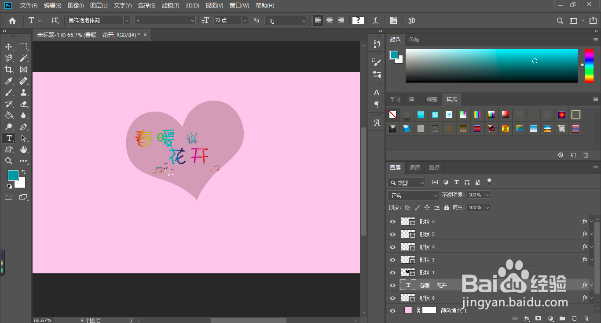Viewport: 601px width, 323px height.
Task: Swap foreground and background colors
Action: [24, 171]
